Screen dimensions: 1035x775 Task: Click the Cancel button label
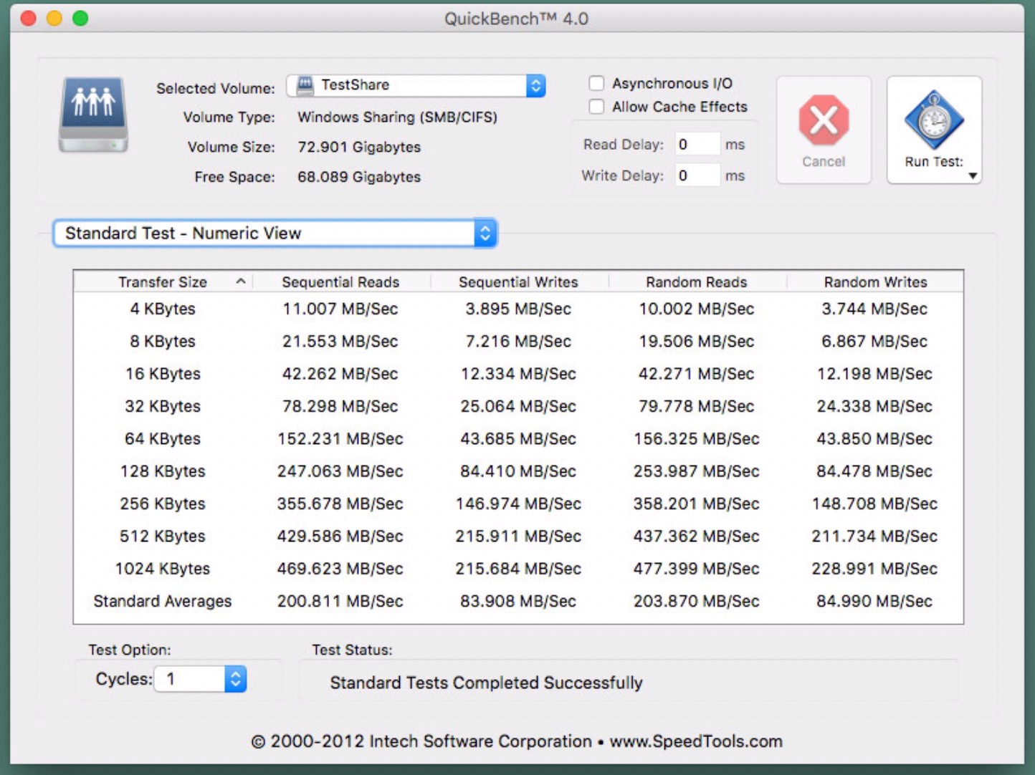(x=824, y=162)
